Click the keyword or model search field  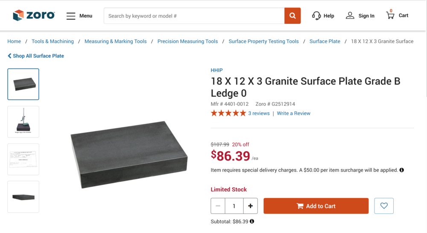(194, 16)
